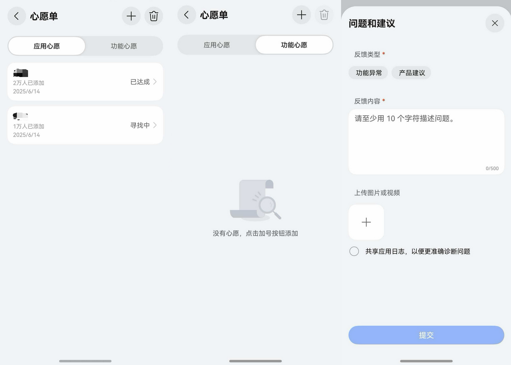Tap the 反馈类型 label

(x=367, y=54)
